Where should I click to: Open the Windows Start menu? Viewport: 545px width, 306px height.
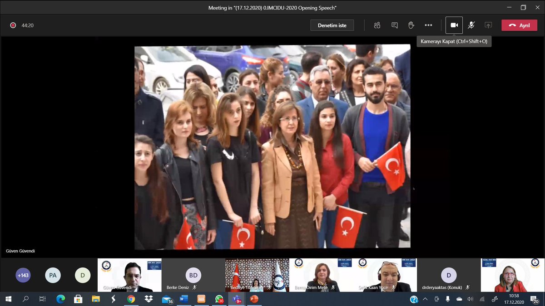click(x=9, y=299)
